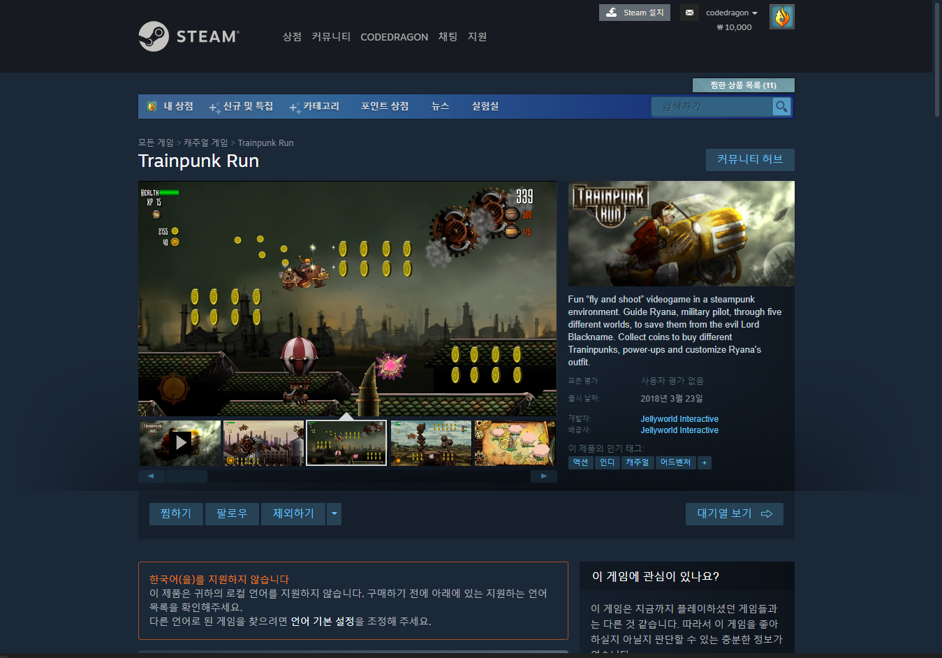Viewport: 942px width, 658px height.
Task: Open the 실험실 tab
Action: (485, 106)
